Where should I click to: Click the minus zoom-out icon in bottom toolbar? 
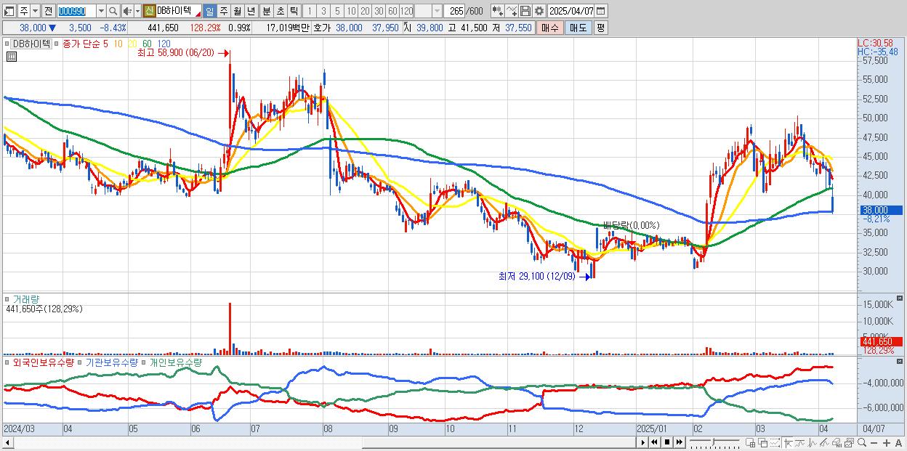click(x=874, y=442)
